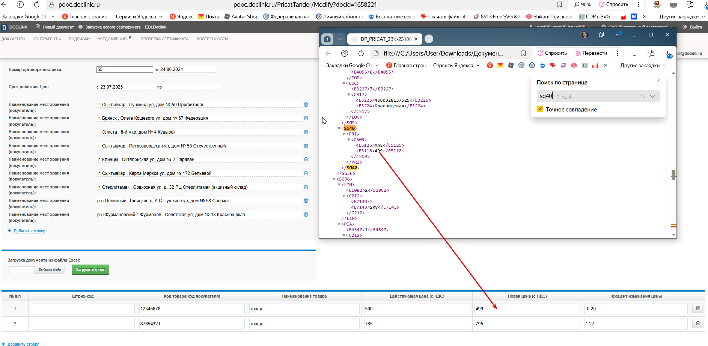Click back arrow in the XML browser window
This screenshot has height=346, width=708.
coord(328,53)
